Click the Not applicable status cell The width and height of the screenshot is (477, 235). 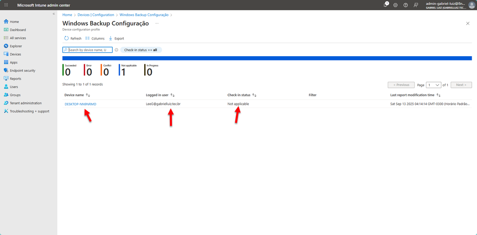(238, 104)
